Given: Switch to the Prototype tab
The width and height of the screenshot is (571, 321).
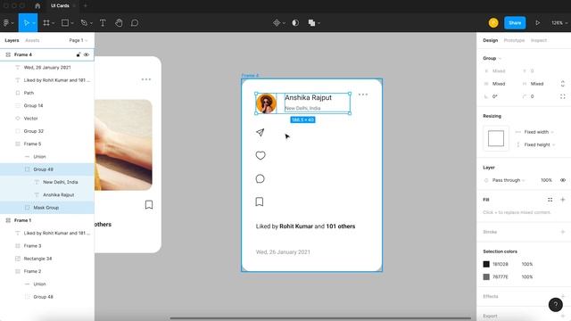Looking at the screenshot, I should [x=514, y=40].
